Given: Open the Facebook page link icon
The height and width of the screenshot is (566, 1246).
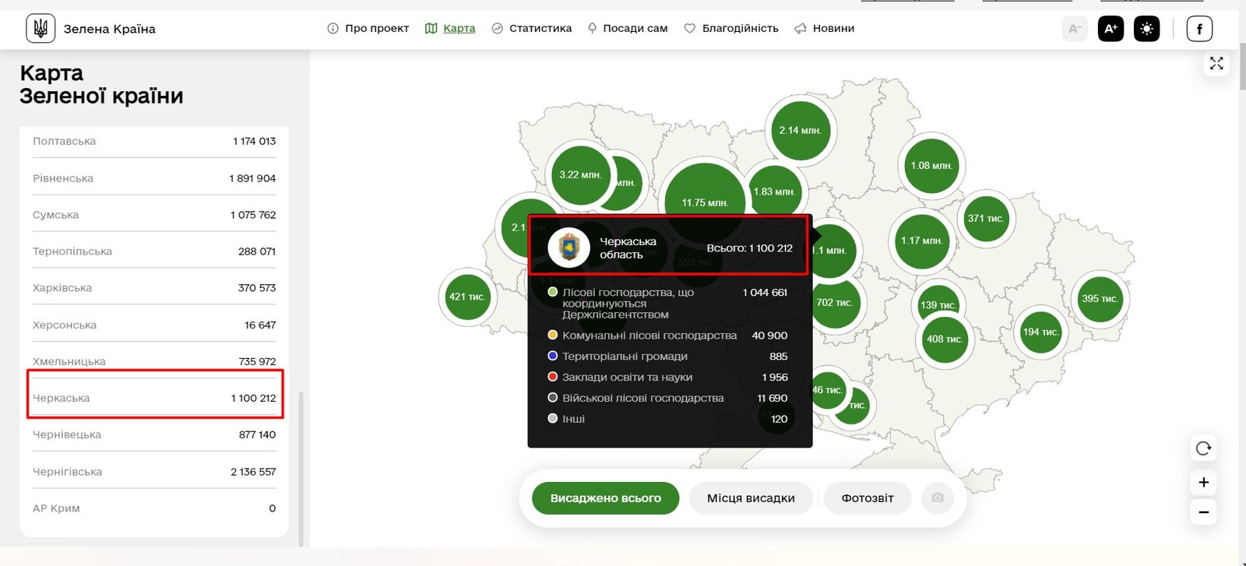Looking at the screenshot, I should [1199, 29].
